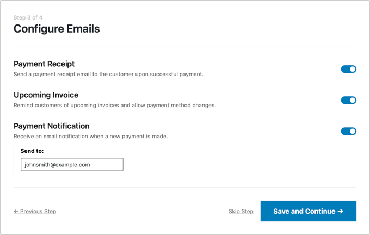Disable the Payment Receipt email toggle

[x=348, y=69]
